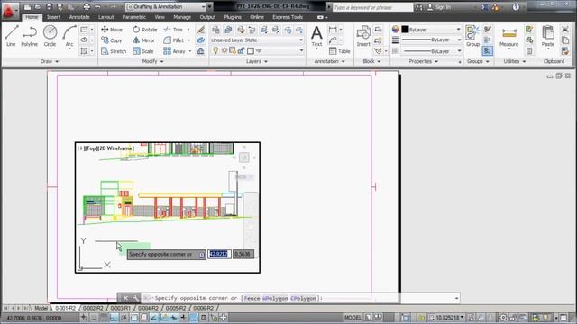Screen dimensions: 577x324
Task: Click the Insert block button
Action: pos(363,36)
